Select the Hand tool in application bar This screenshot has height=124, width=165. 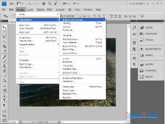point(44,3)
